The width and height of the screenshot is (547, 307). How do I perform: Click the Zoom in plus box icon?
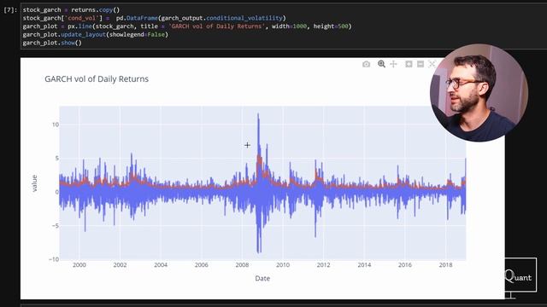(x=409, y=64)
